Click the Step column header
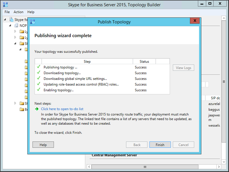 (x=87, y=61)
